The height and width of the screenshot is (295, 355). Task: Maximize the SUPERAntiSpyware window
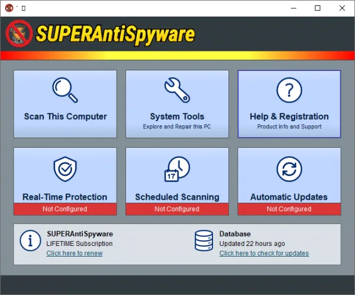coord(318,8)
